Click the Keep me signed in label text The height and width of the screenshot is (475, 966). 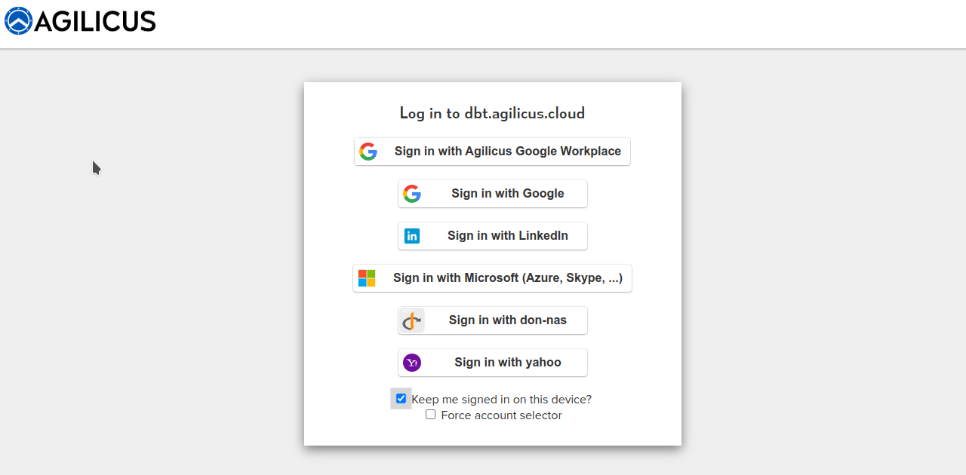[501, 400]
